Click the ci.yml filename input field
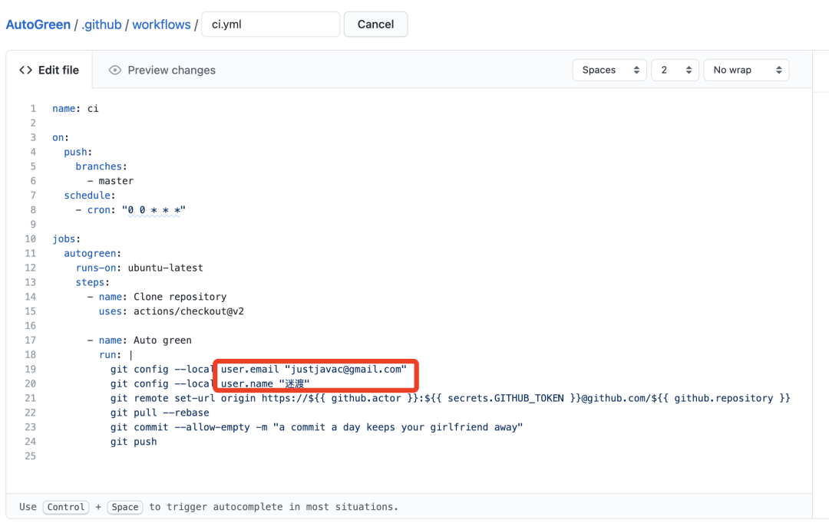Viewport: 829px width, 523px height. pos(270,25)
